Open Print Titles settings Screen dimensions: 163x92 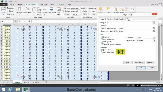coord(59,11)
